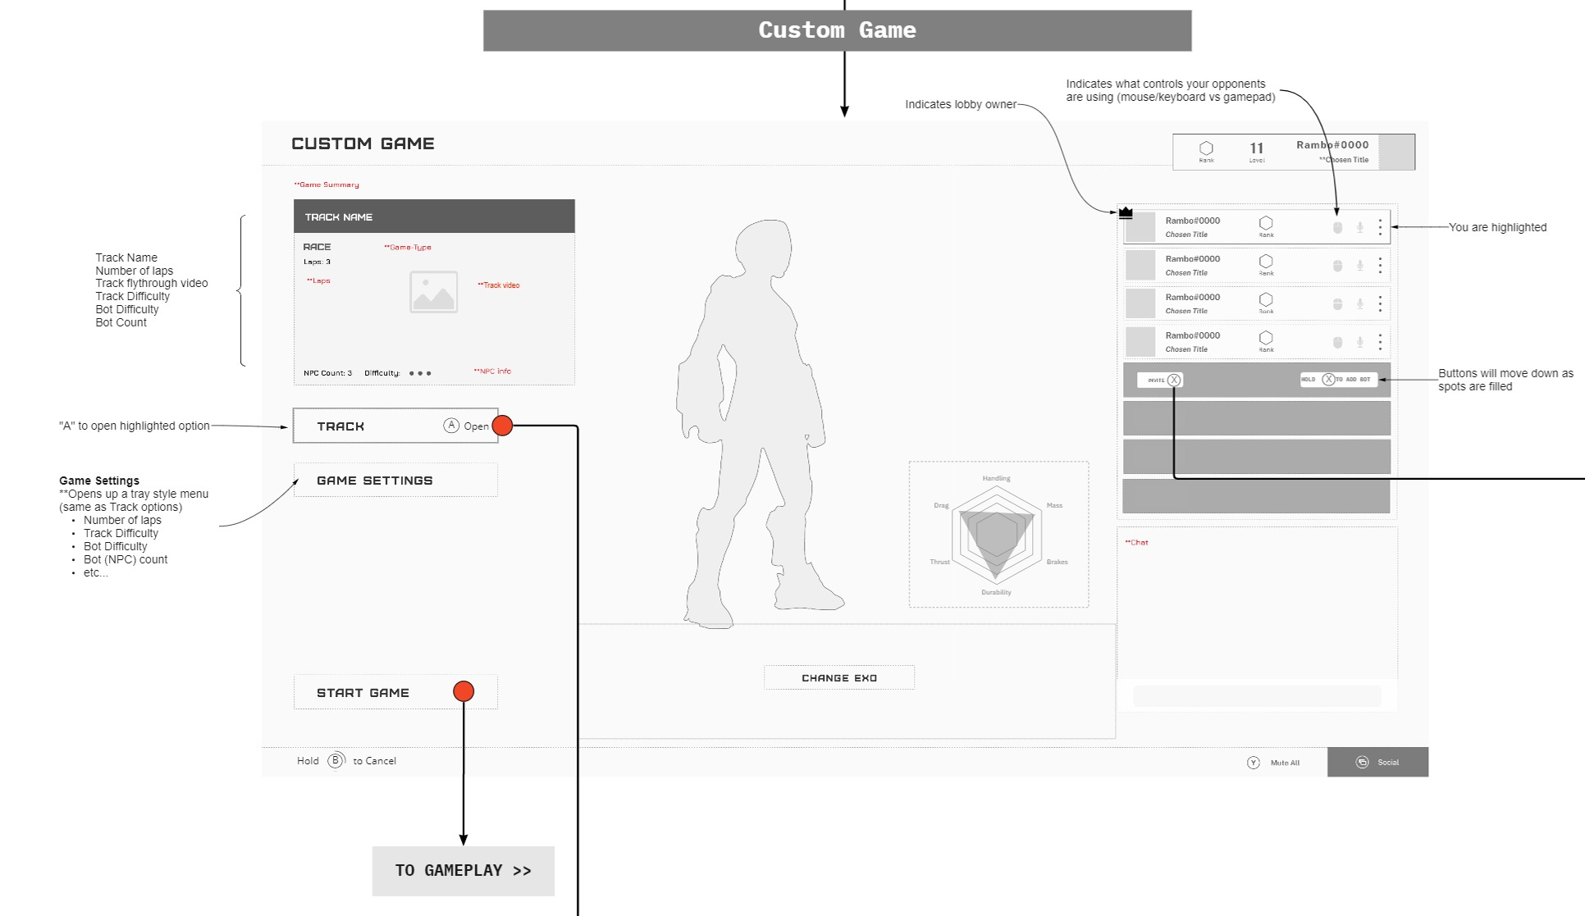Image resolution: width=1585 pixels, height=916 pixels.
Task: Click the track video image placeholder
Action: tap(433, 292)
